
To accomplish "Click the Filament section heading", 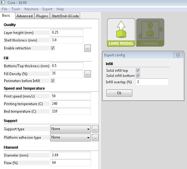I will [x=11, y=147].
